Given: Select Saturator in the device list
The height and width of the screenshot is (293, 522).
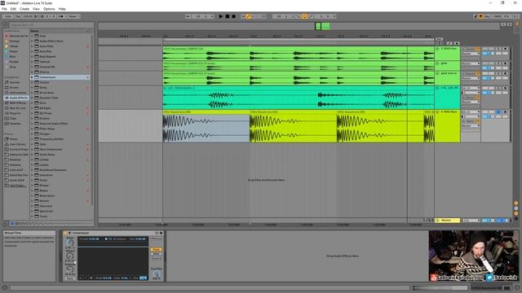Looking at the screenshot, I should pyautogui.click(x=46, y=206).
